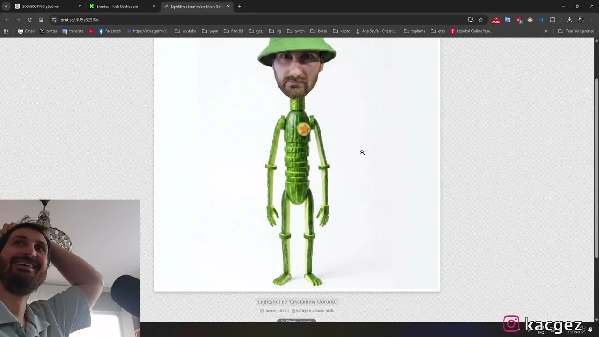Expand the borsa bookmark folder

(x=319, y=31)
